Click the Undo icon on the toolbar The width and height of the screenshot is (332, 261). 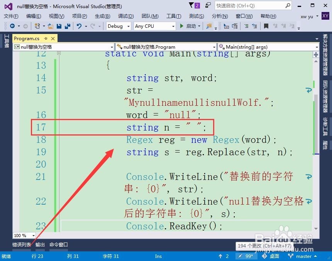(x=80, y=26)
